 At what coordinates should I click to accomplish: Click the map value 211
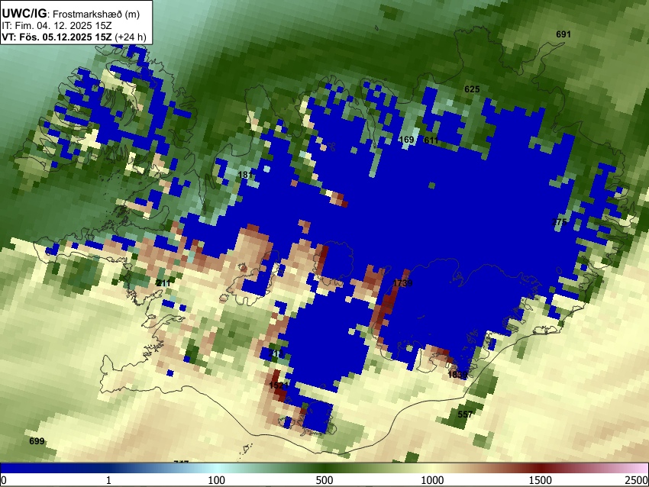[x=163, y=283]
